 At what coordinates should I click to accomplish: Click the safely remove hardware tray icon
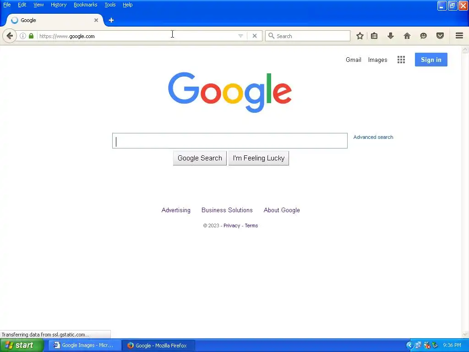(435, 346)
